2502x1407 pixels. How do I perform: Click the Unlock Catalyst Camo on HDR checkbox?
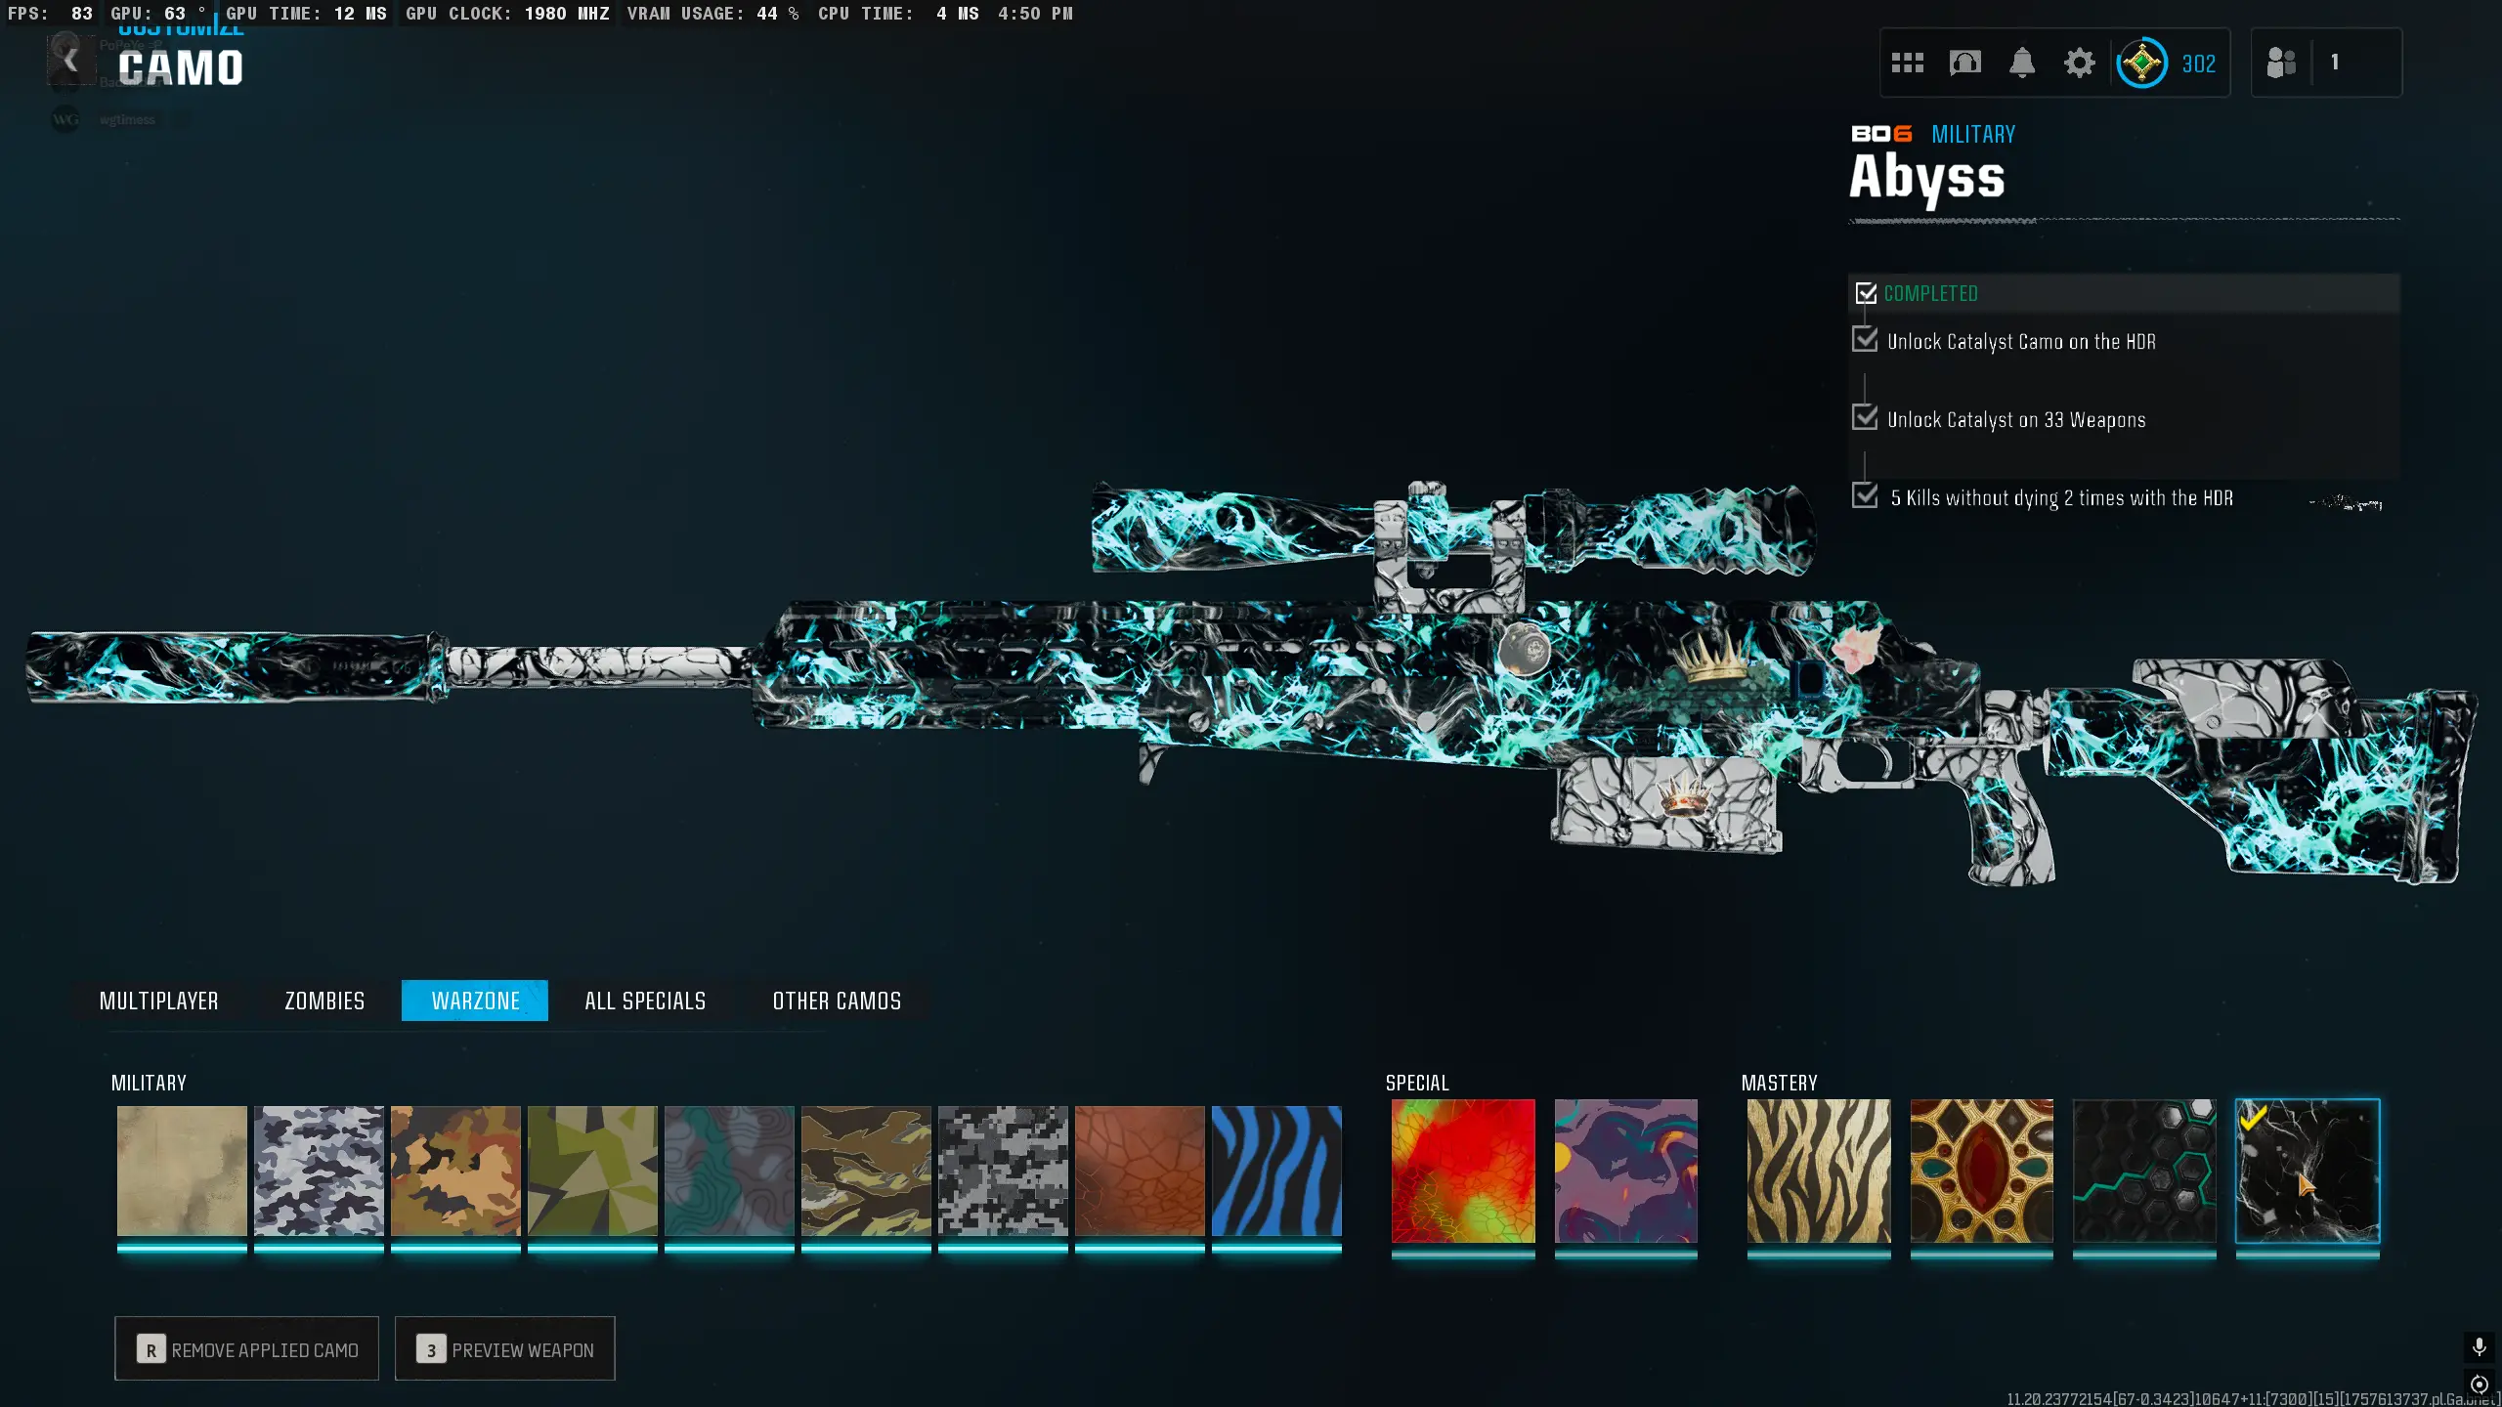[x=1865, y=340]
